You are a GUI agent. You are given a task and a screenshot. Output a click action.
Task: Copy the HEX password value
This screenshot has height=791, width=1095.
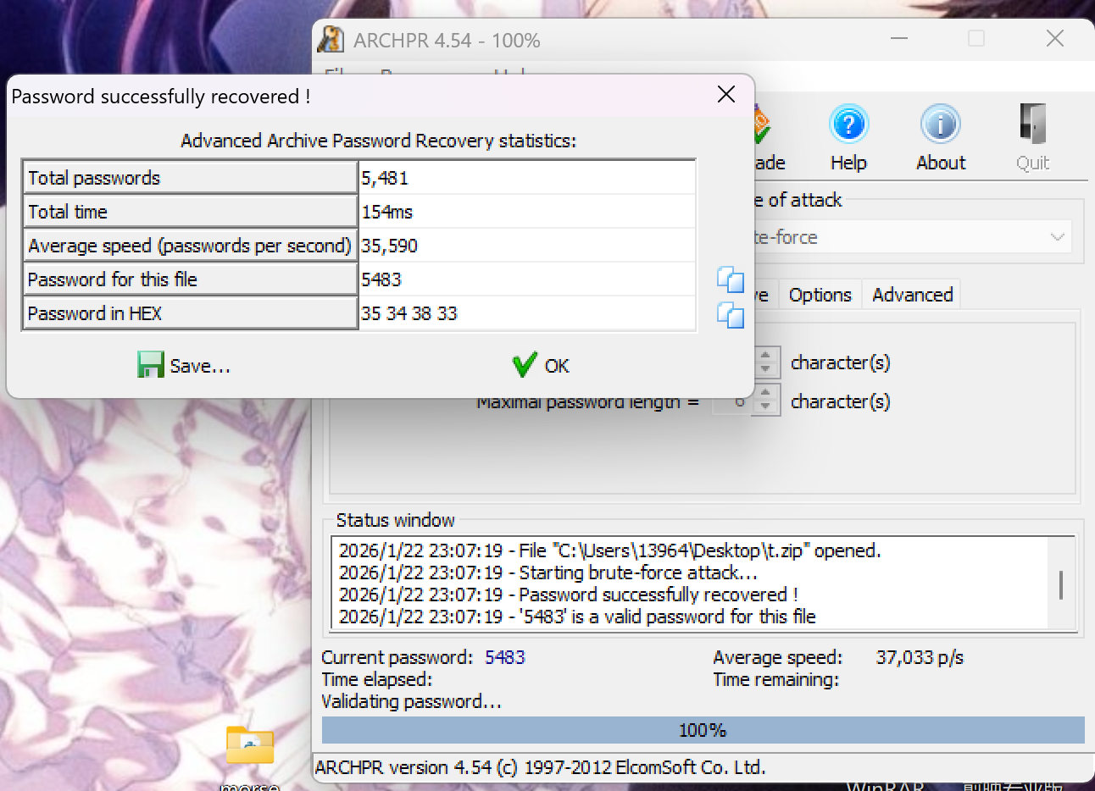click(x=730, y=314)
